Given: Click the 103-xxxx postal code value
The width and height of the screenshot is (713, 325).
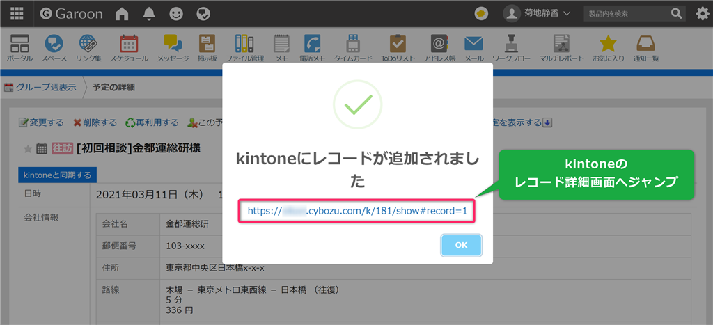Looking at the screenshot, I should [x=185, y=246].
